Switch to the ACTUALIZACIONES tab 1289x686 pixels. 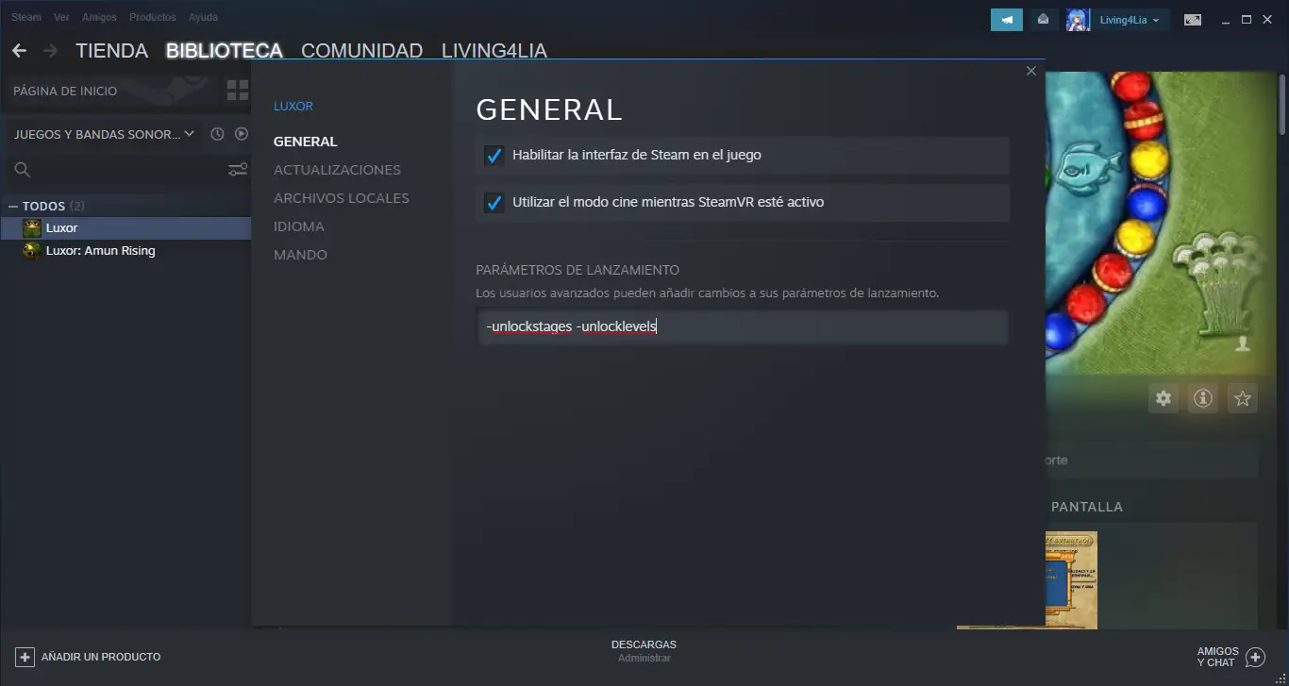pos(337,170)
